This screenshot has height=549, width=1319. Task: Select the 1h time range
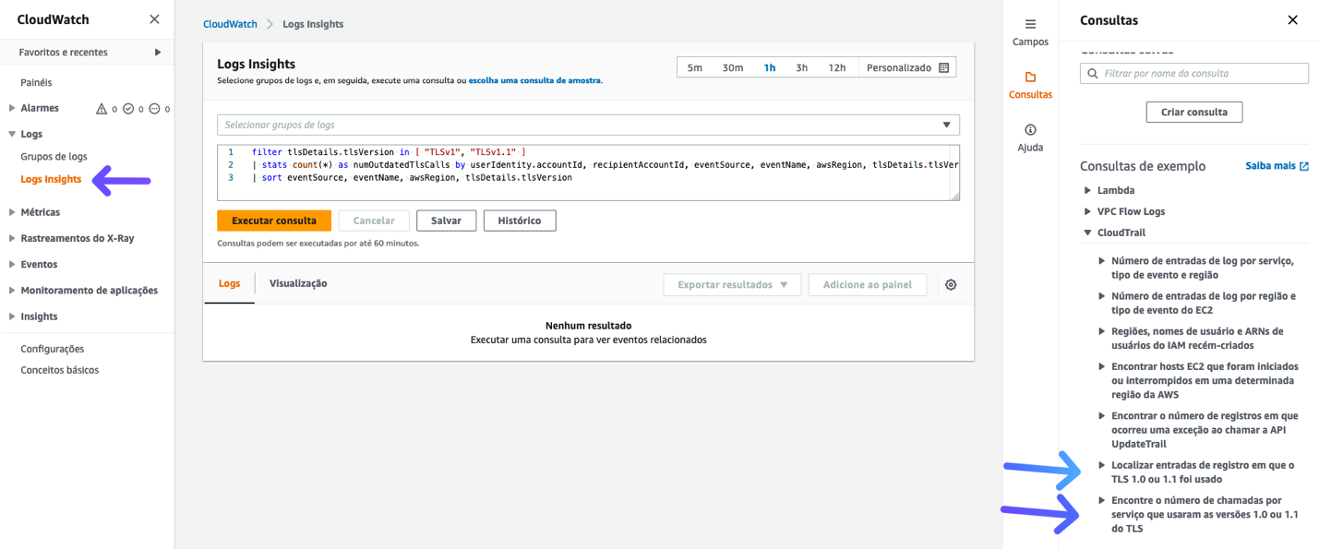[x=770, y=67]
